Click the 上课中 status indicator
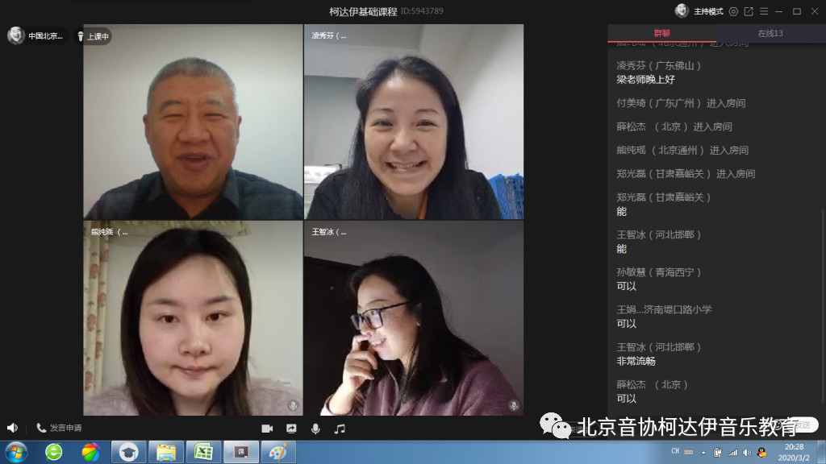This screenshot has height=464, width=826. pyautogui.click(x=94, y=36)
